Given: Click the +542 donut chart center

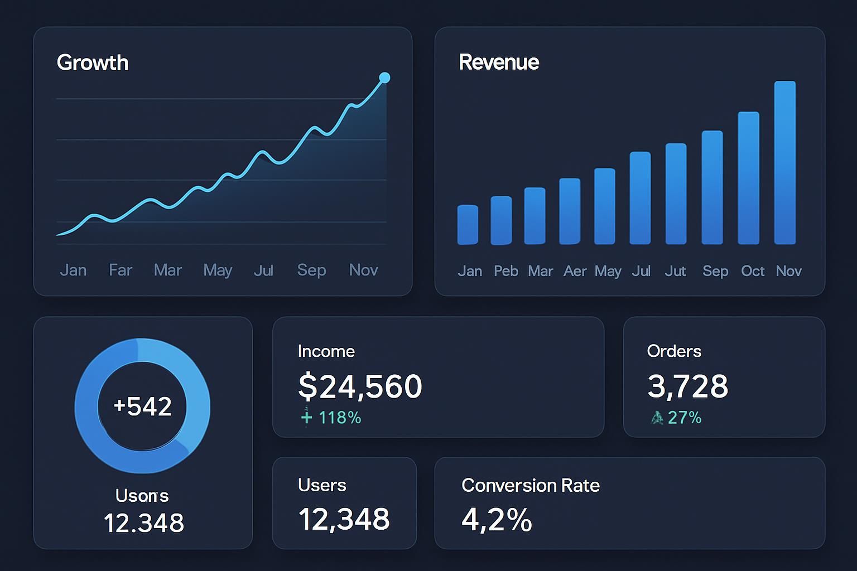Looking at the screenshot, I should coord(142,406).
